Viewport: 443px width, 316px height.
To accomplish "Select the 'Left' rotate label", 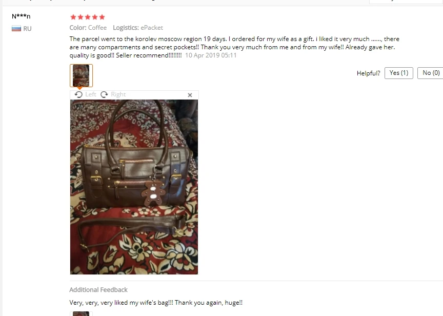I will 91,94.
